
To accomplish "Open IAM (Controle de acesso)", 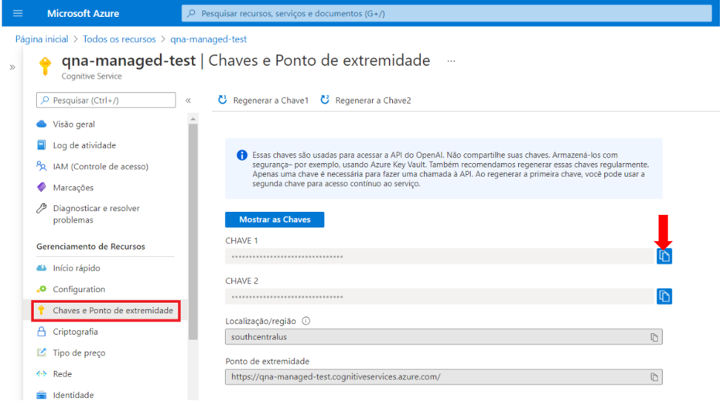I will 101,166.
